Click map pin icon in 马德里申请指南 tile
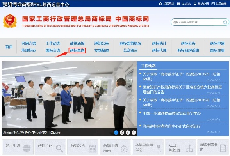 (159, 148)
